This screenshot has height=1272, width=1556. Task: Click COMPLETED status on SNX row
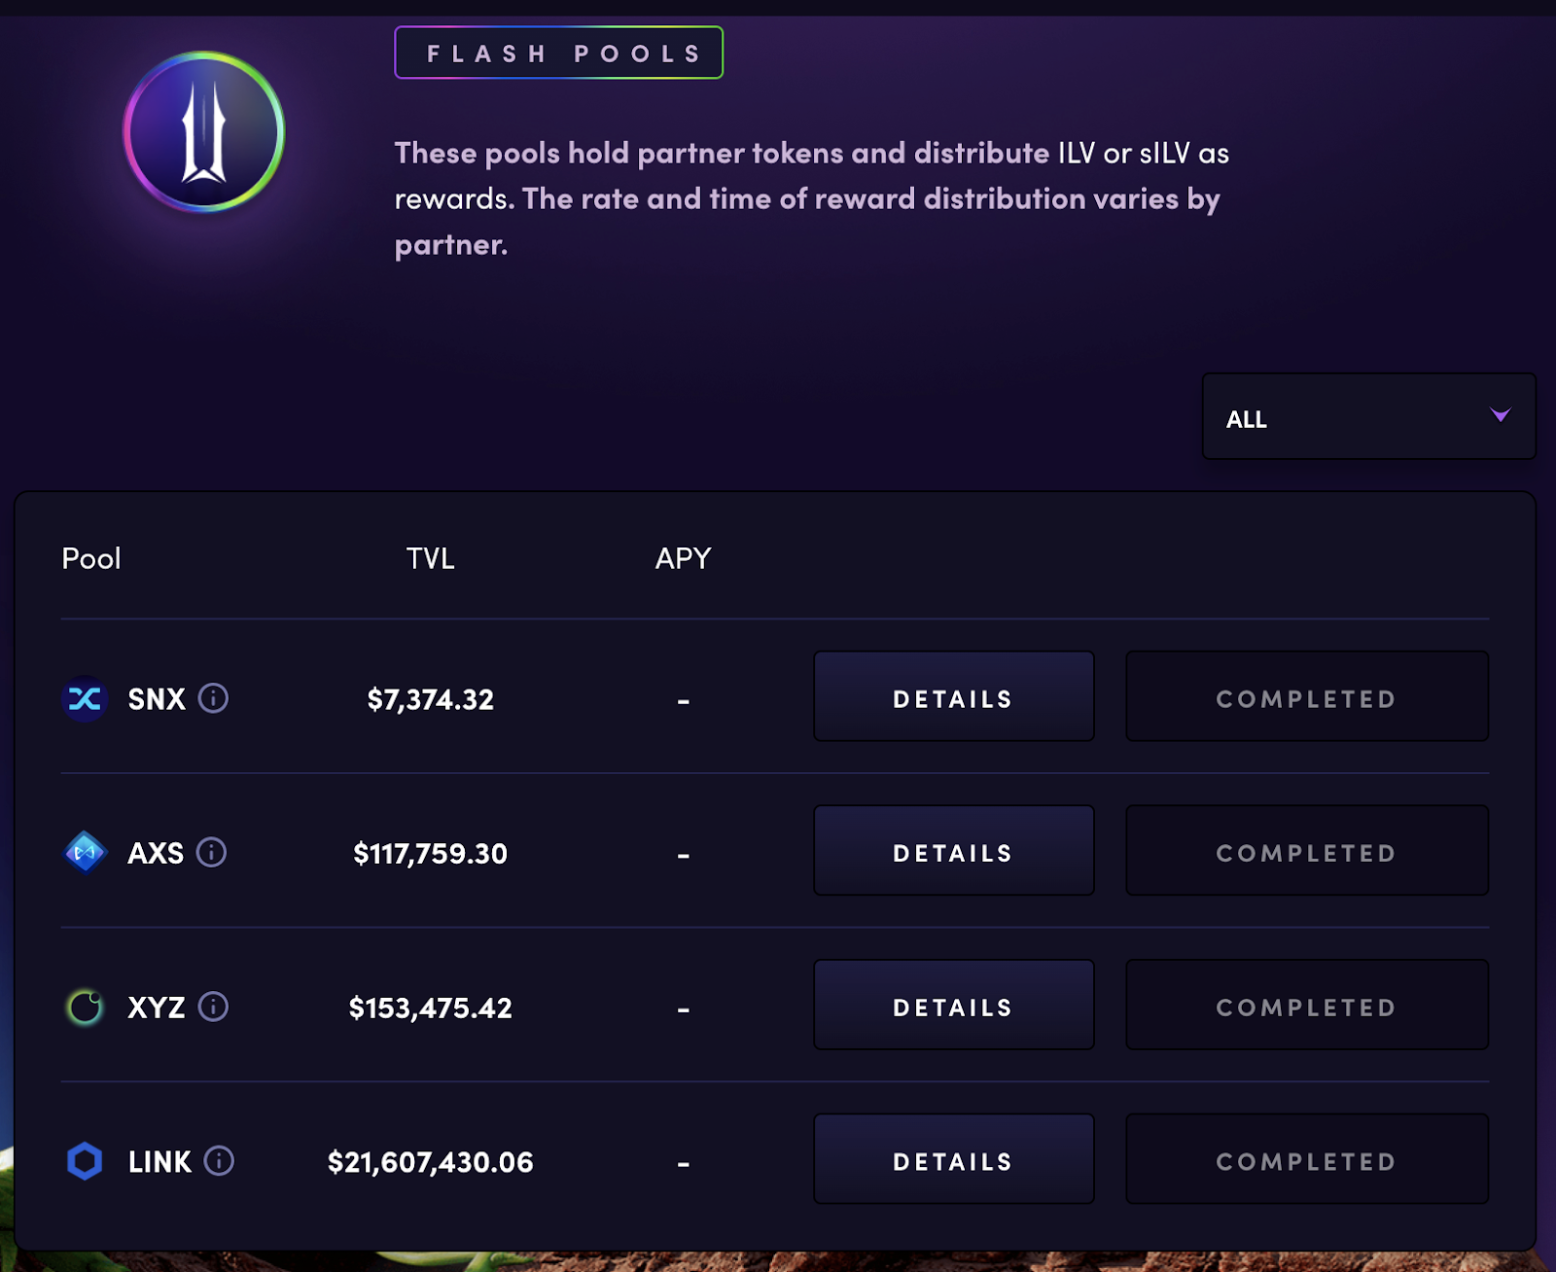(x=1306, y=696)
